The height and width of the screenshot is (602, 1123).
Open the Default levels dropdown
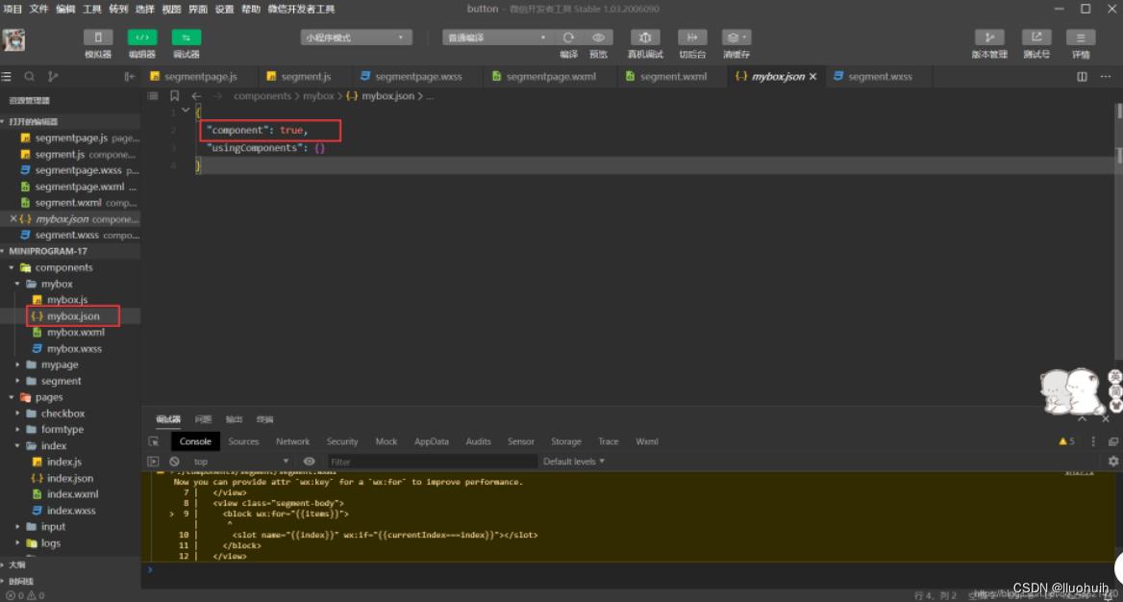point(574,462)
